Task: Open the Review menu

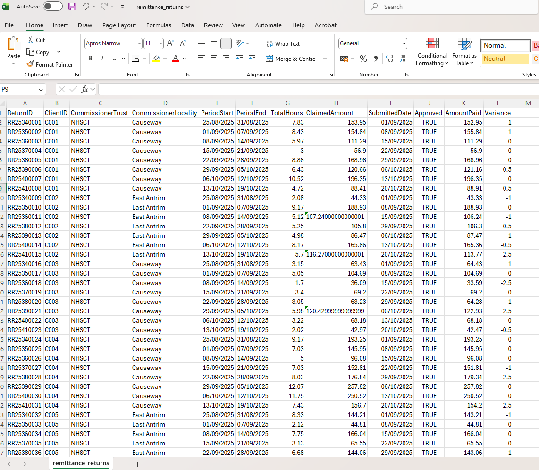Action: tap(213, 25)
